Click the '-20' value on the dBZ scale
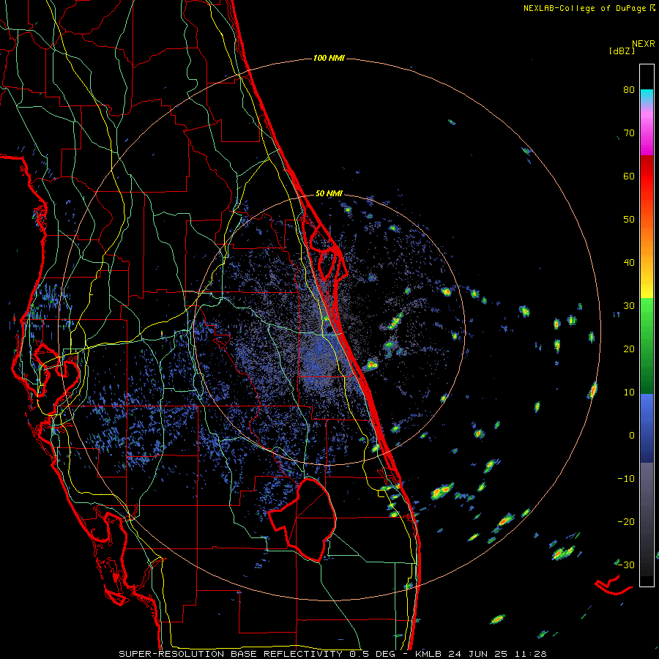 click(x=626, y=521)
